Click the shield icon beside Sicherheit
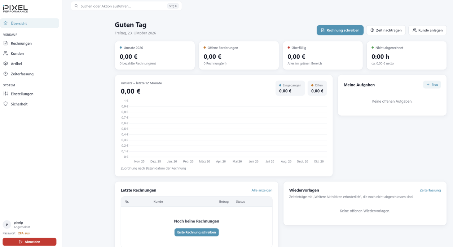 coord(5,104)
